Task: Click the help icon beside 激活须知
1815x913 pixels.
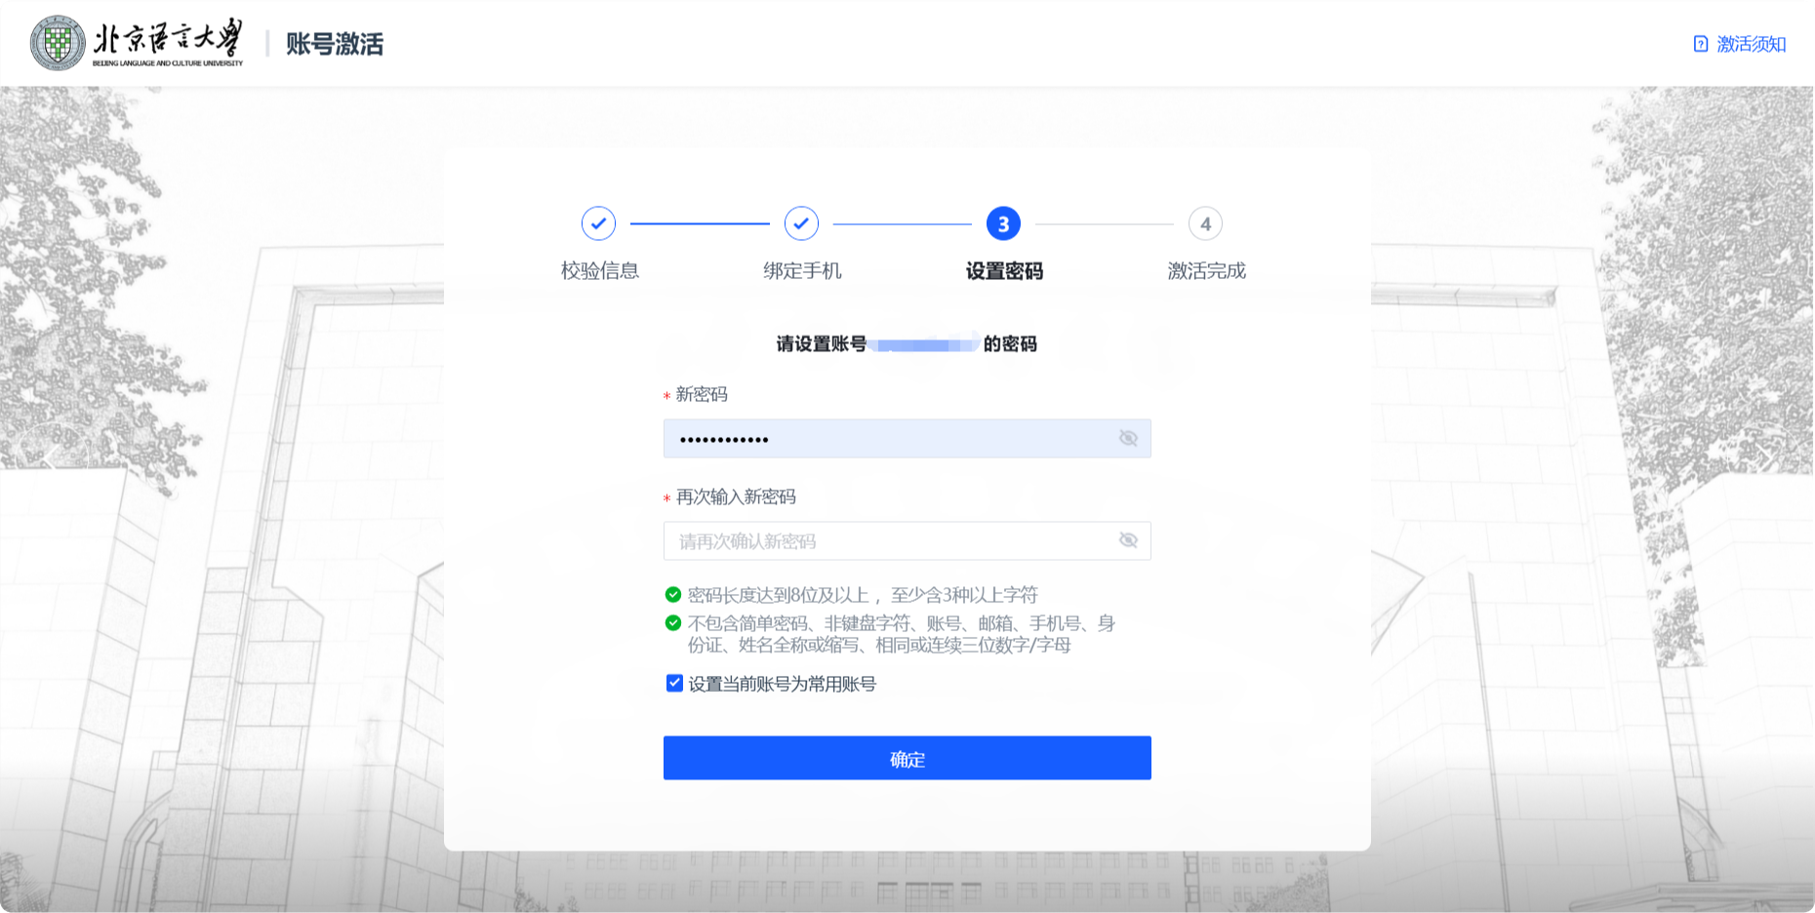Action: click(1701, 44)
